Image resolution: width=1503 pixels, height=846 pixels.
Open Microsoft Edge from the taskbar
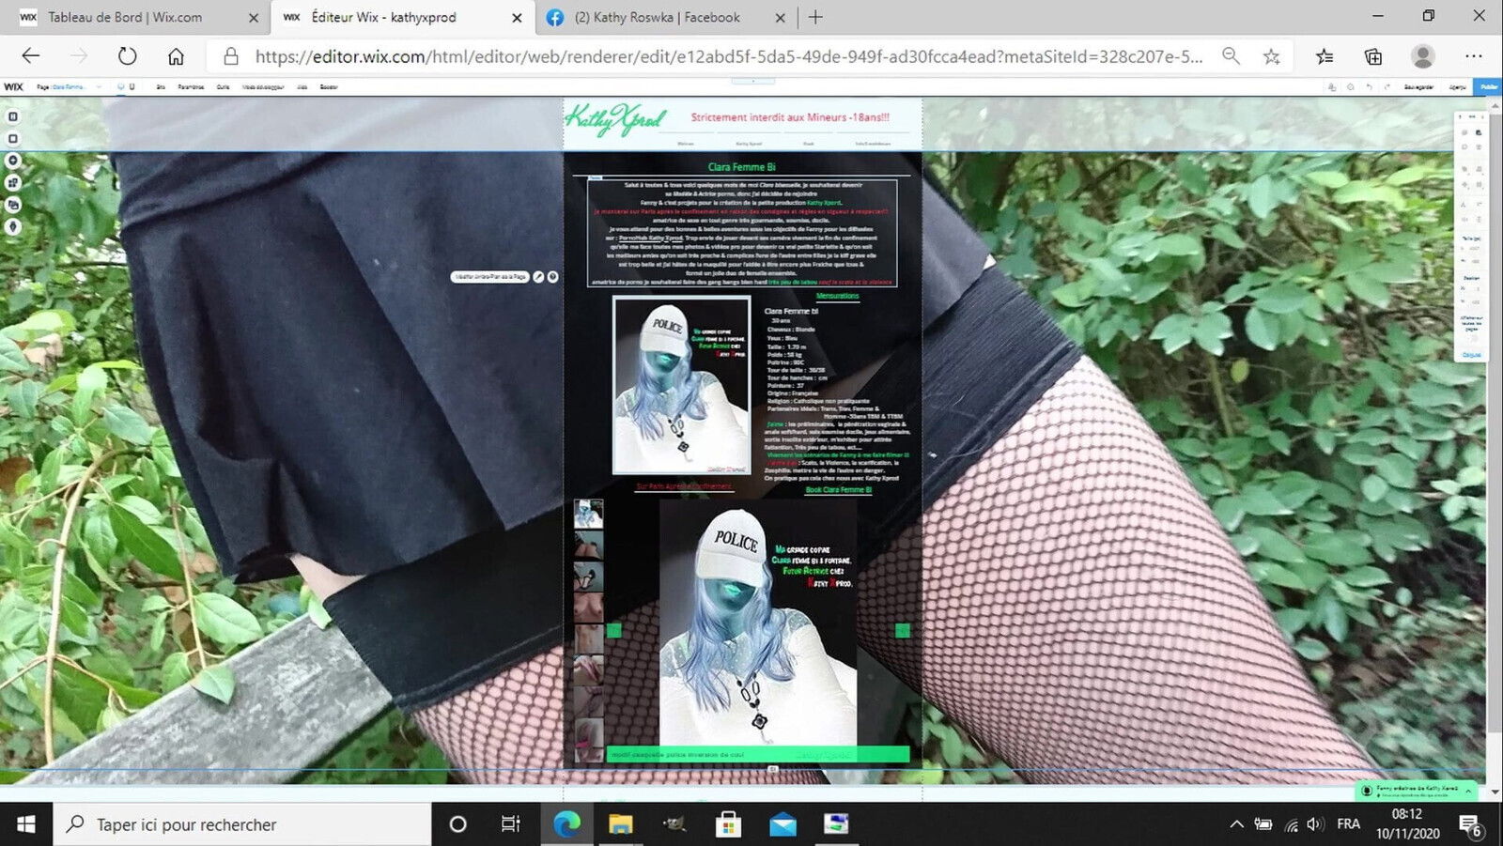pyautogui.click(x=566, y=824)
